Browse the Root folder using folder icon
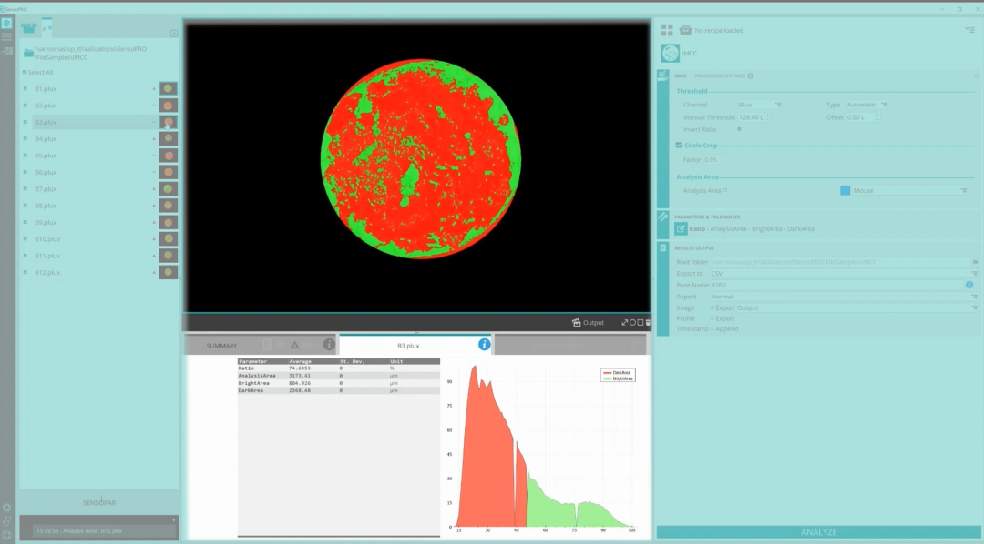The image size is (984, 544). coord(975,262)
